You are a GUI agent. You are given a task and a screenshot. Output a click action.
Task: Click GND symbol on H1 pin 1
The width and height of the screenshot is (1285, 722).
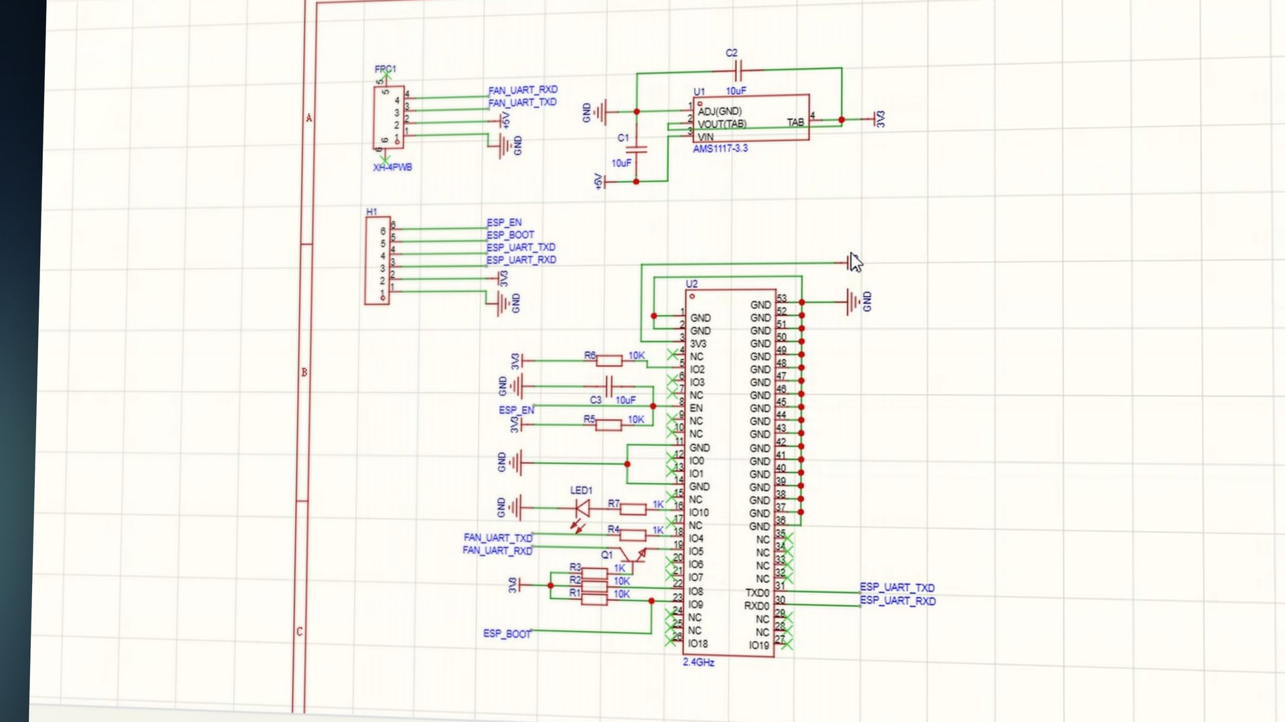coord(506,304)
